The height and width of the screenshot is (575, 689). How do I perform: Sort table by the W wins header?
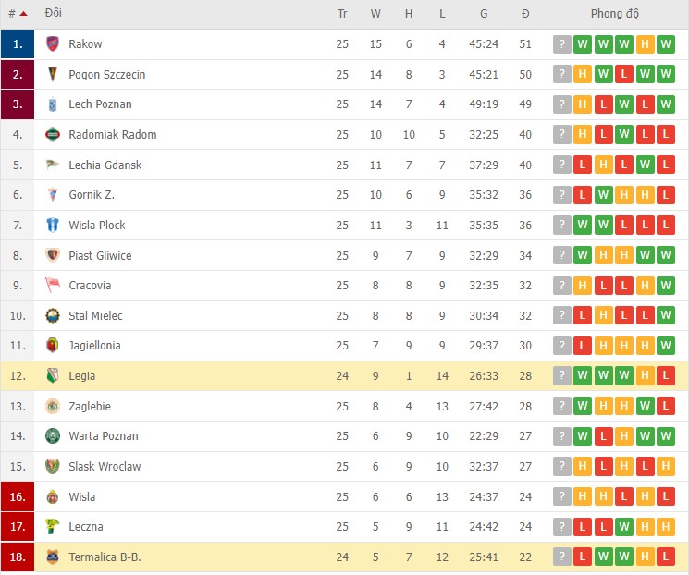tap(375, 14)
